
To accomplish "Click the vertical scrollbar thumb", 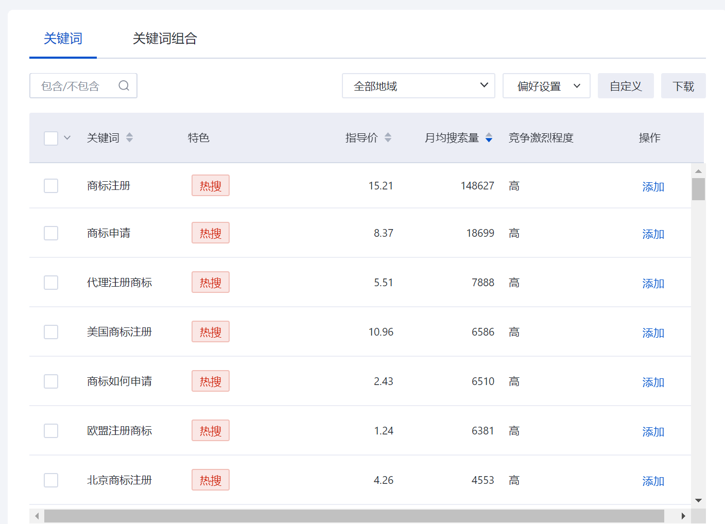I will click(698, 189).
